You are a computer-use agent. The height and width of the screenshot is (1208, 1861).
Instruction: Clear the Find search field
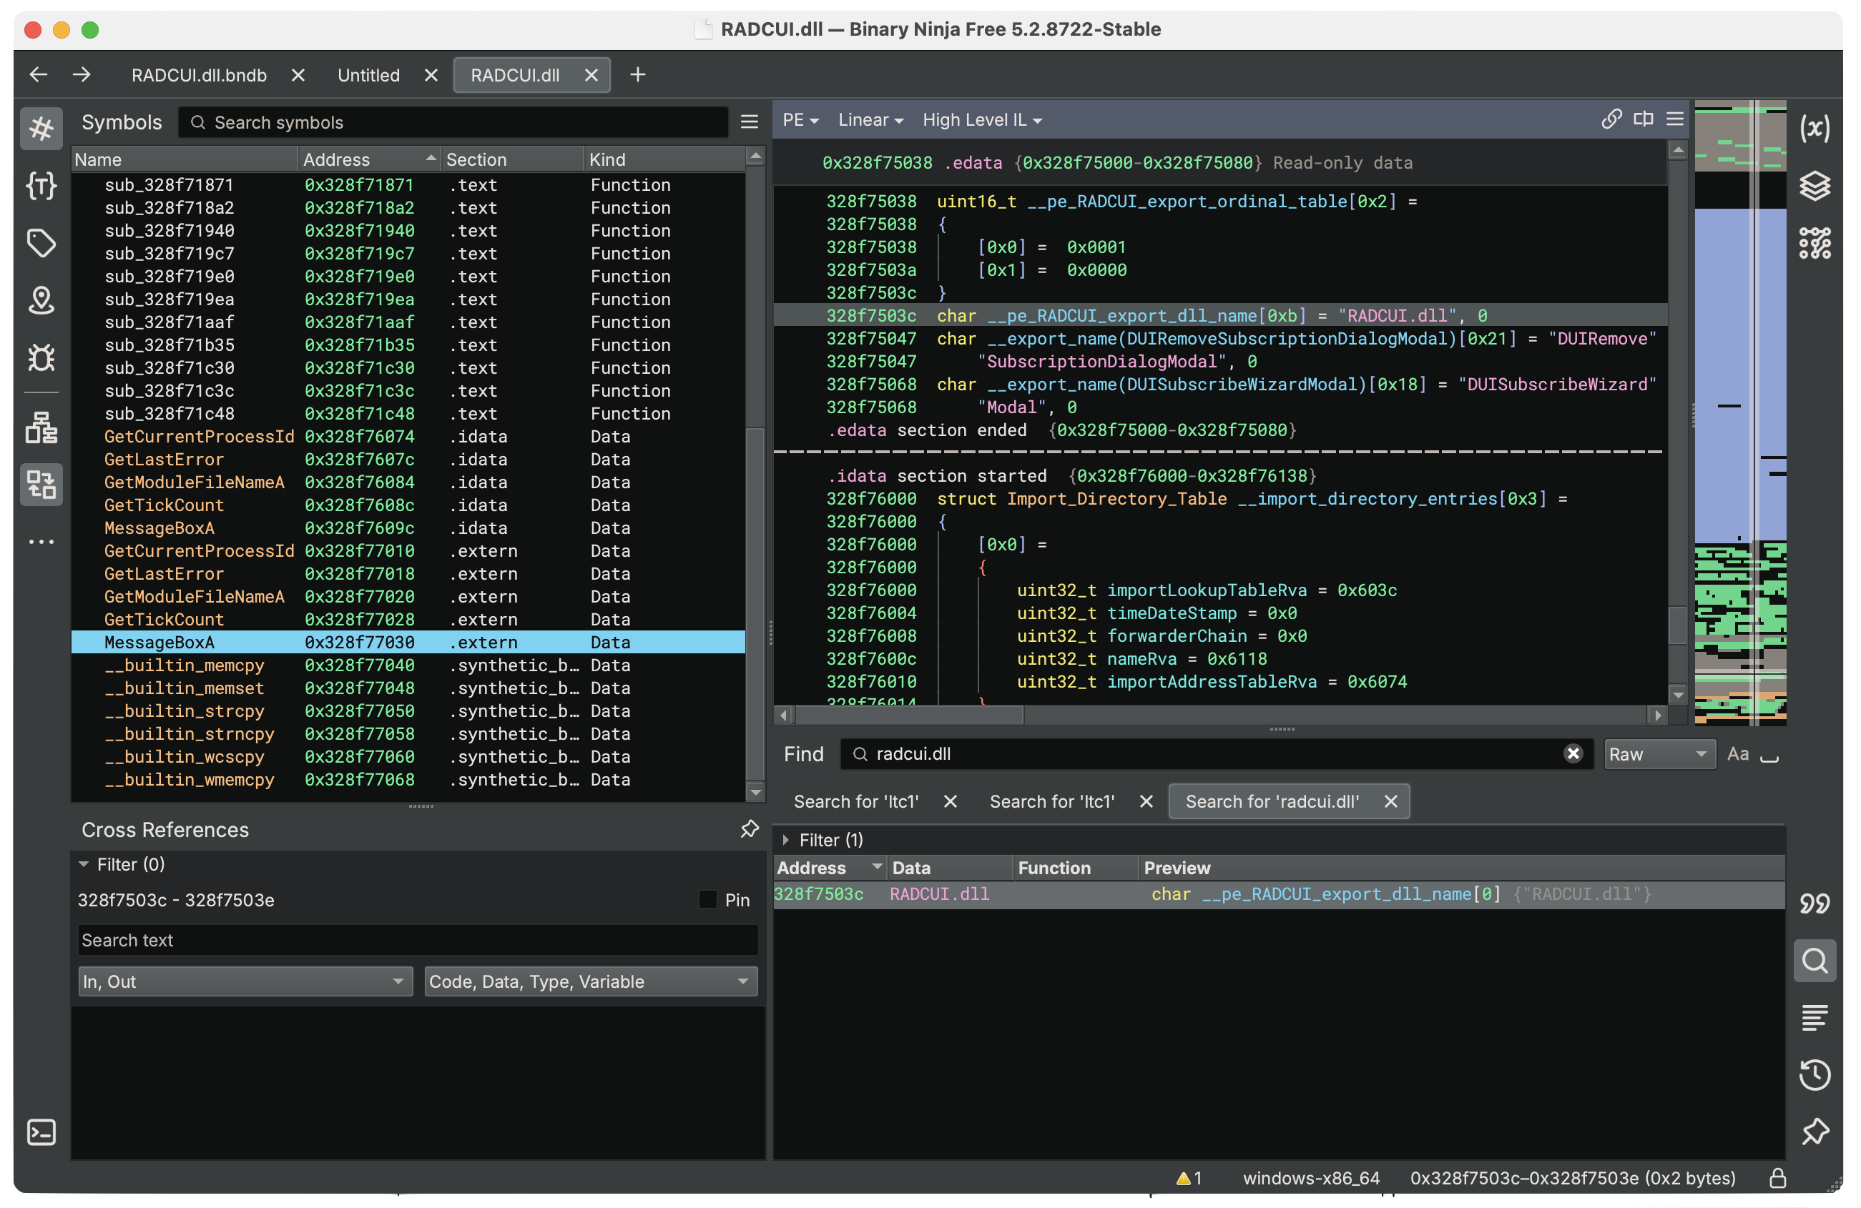(x=1573, y=754)
